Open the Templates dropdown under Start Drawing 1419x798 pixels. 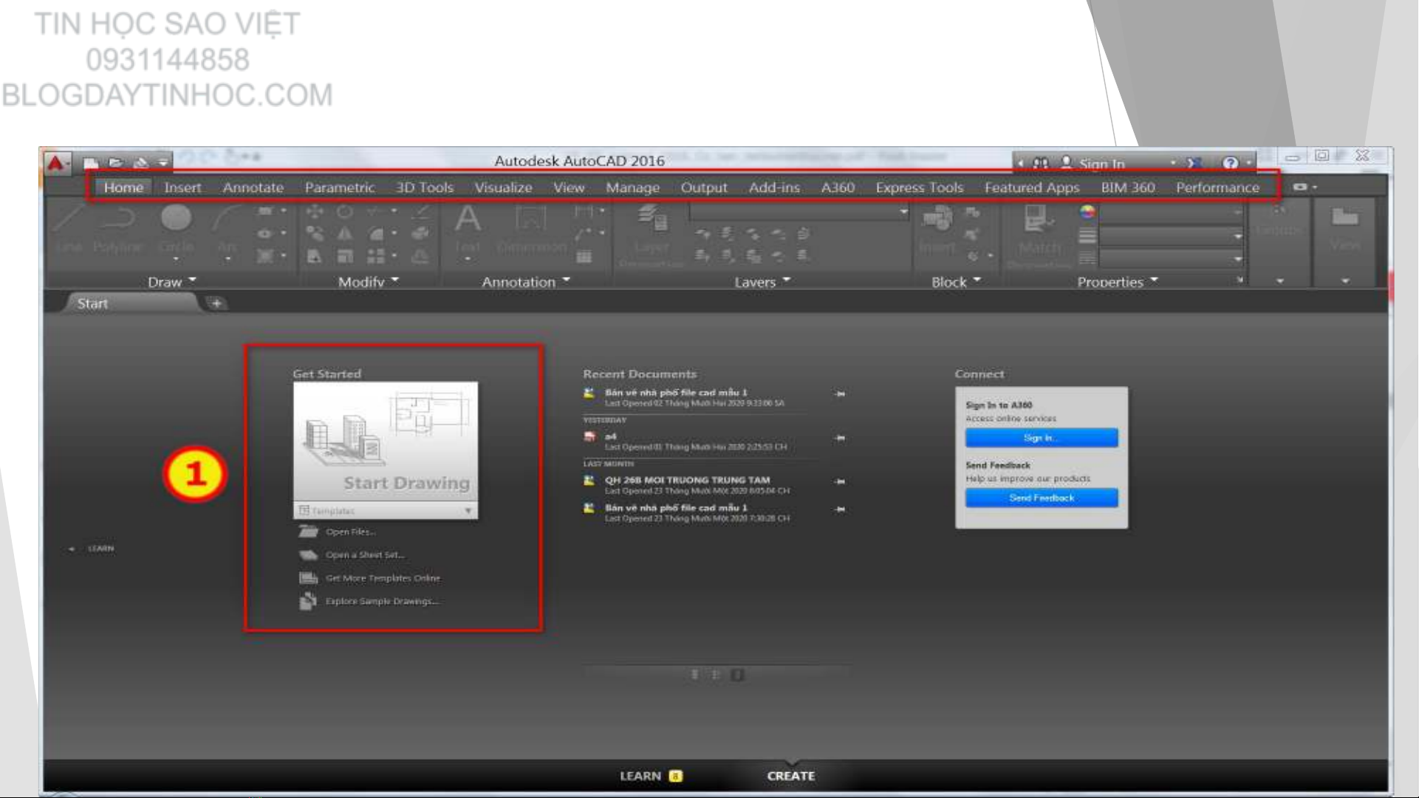coord(386,511)
